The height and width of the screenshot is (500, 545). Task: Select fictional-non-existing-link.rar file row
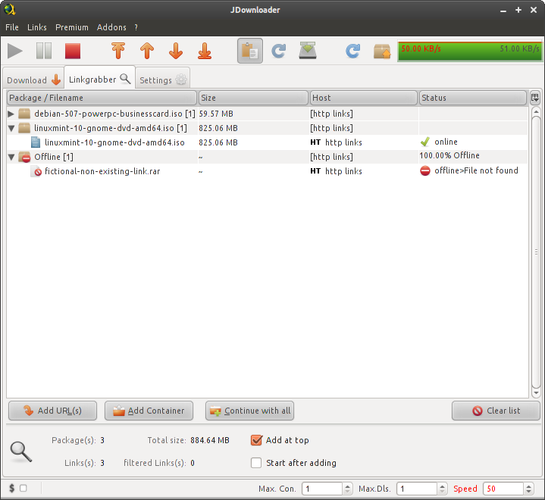pyautogui.click(x=267, y=171)
